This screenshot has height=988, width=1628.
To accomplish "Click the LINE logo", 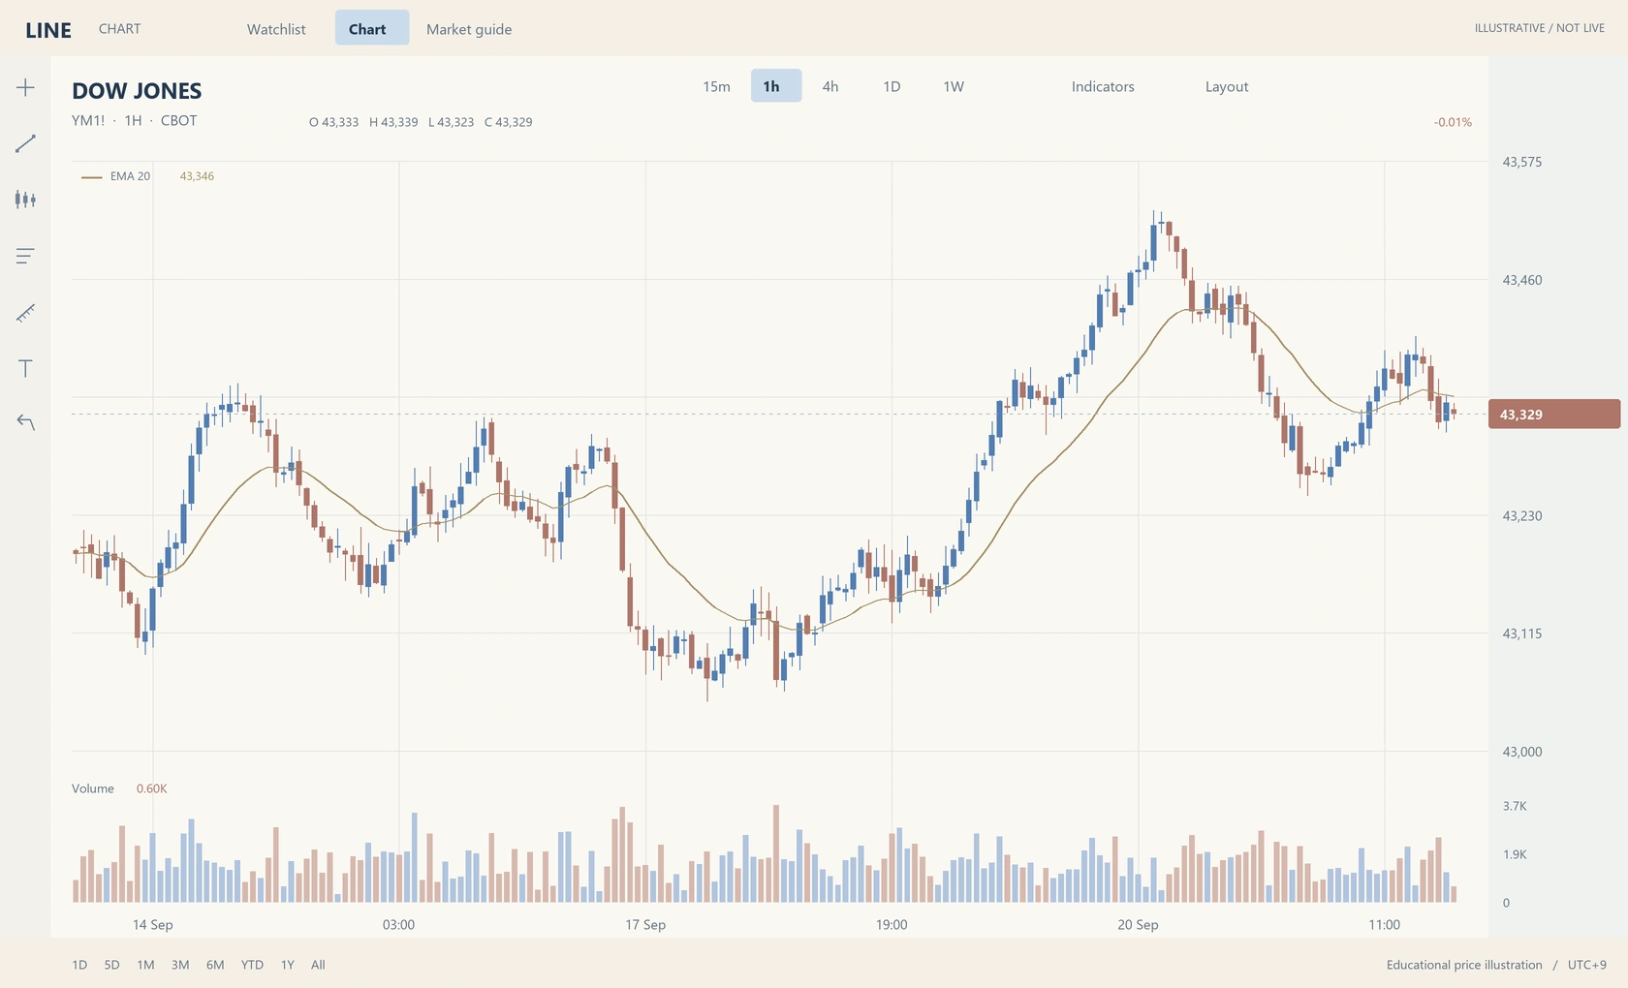I will pos(48,30).
